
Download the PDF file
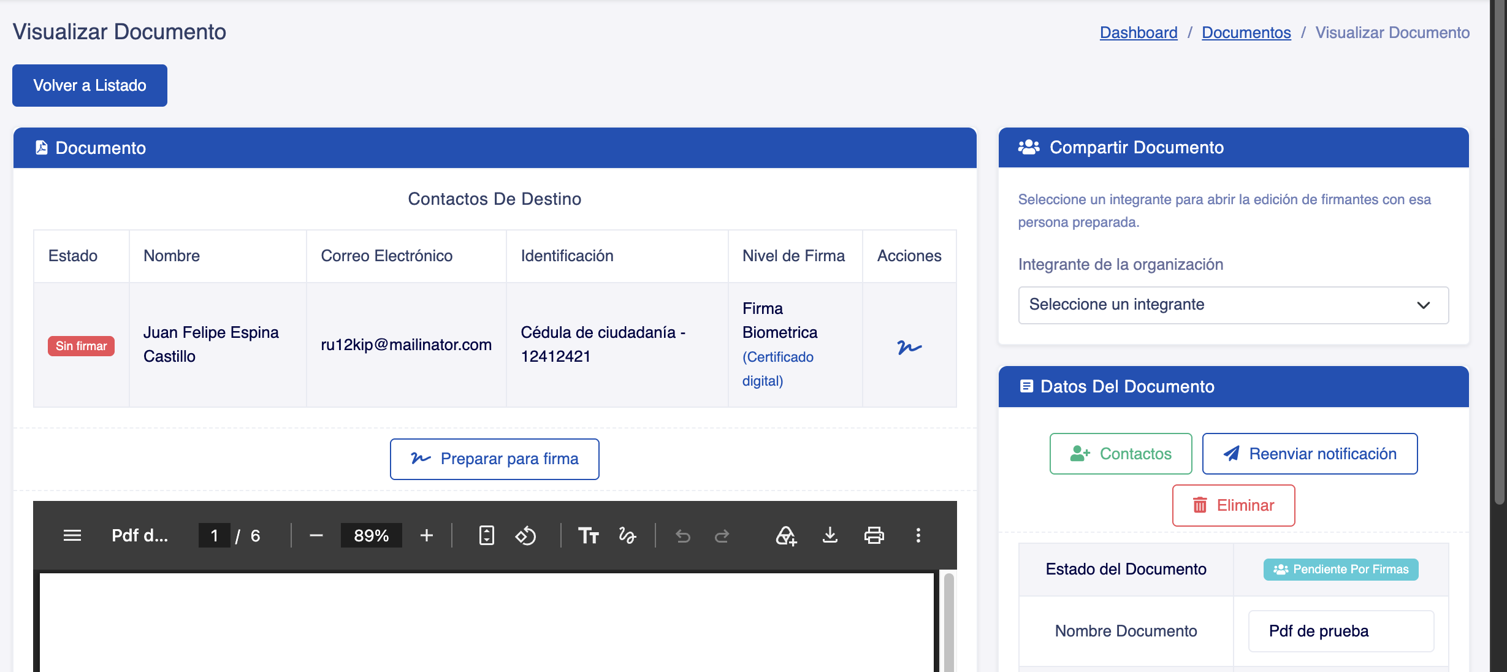pyautogui.click(x=830, y=535)
